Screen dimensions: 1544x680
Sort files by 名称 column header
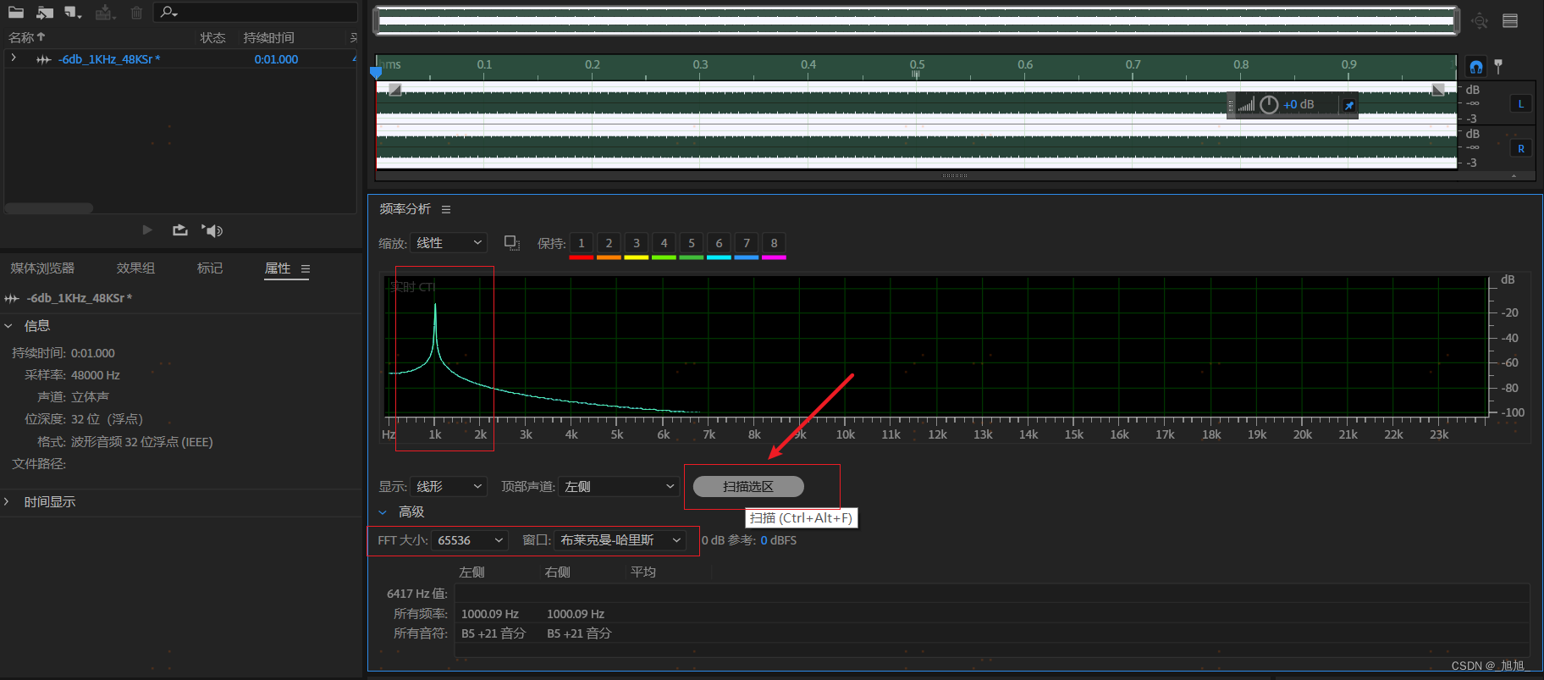[26, 37]
